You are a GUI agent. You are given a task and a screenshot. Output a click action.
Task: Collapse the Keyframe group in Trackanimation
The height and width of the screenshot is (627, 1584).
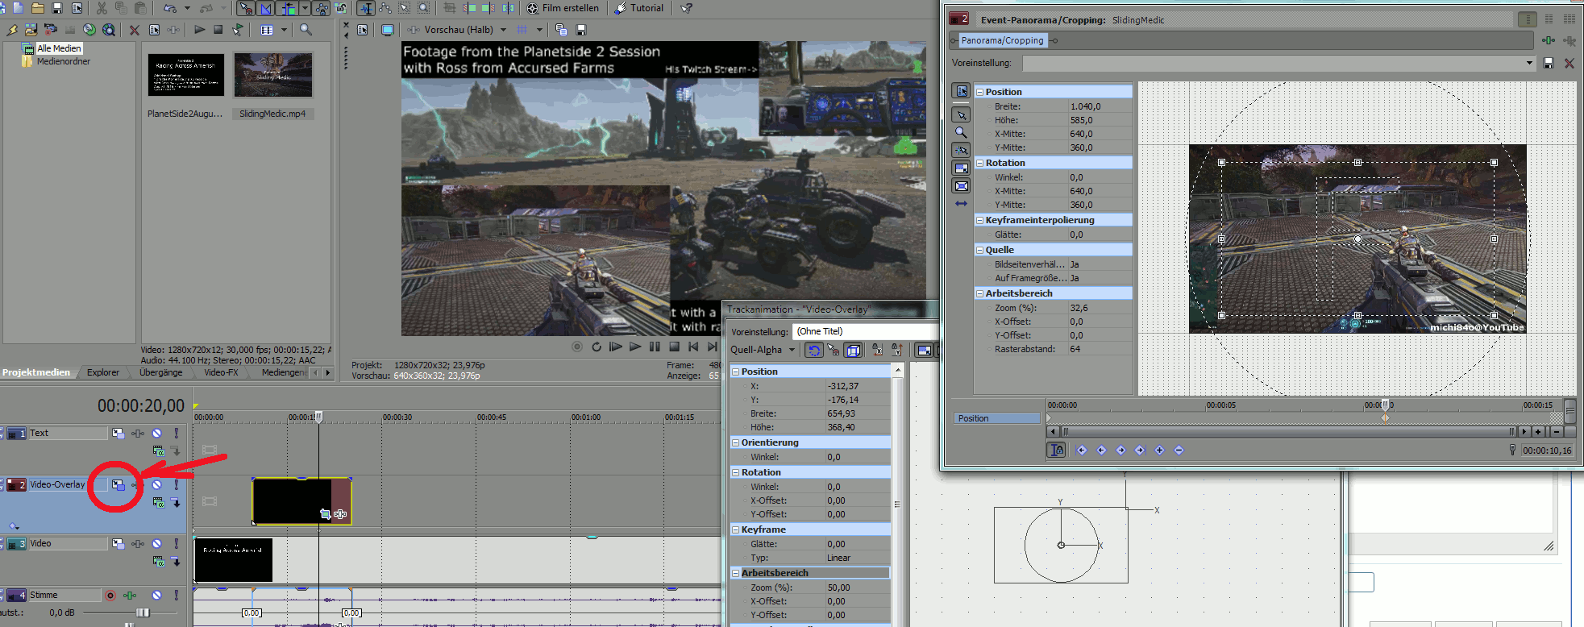click(x=735, y=529)
